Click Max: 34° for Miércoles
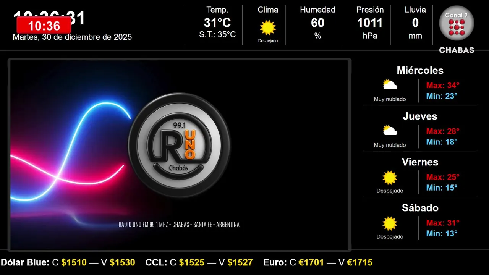 coord(443,85)
